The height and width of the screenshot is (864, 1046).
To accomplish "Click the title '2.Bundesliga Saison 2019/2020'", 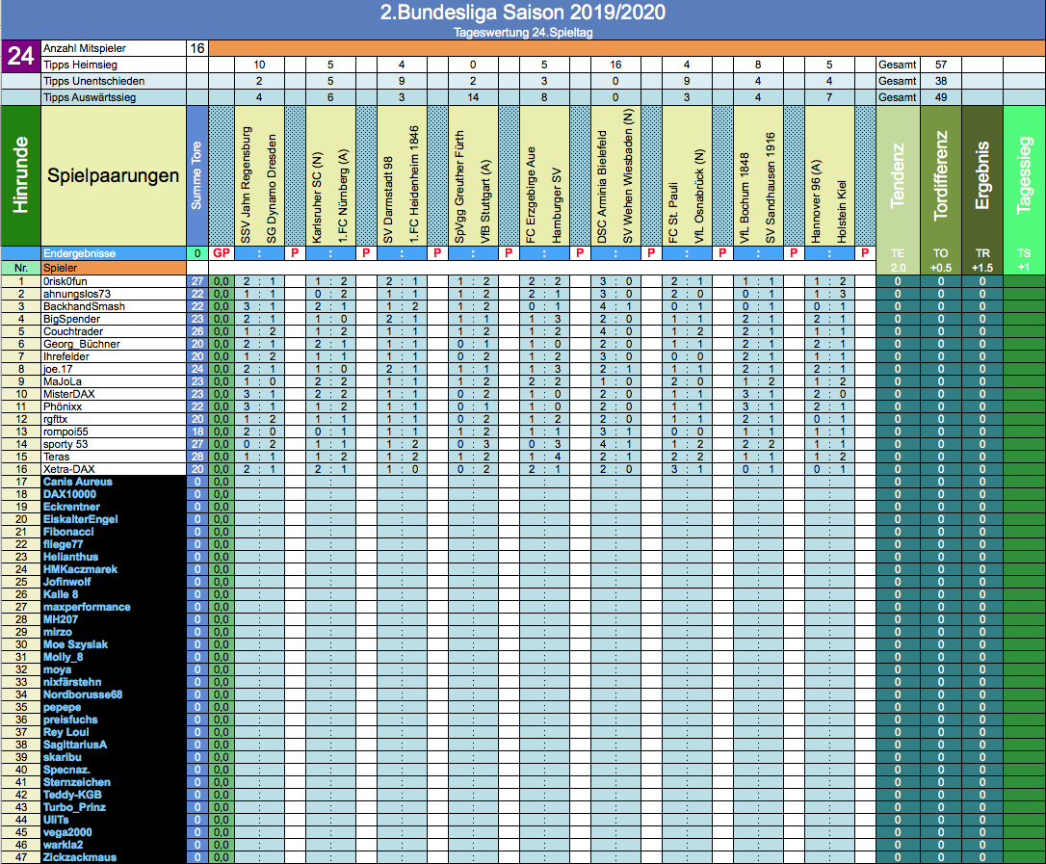I will click(x=523, y=13).
